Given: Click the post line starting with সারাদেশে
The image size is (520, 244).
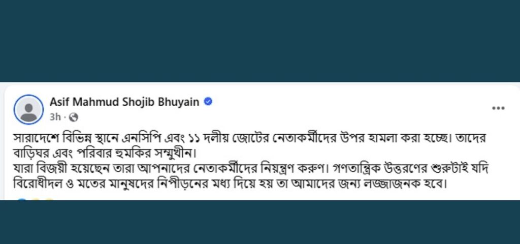Looking at the screenshot, I should 254,138.
